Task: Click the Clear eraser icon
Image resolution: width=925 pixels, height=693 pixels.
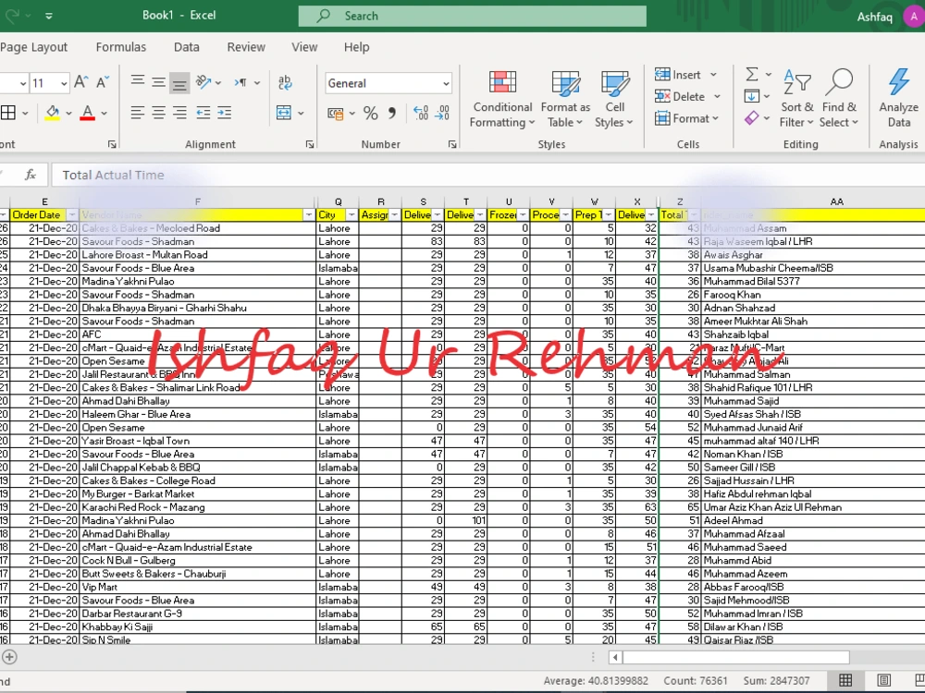Action: pyautogui.click(x=751, y=118)
